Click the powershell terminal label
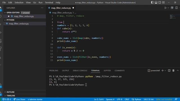The width and height of the screenshot is (180, 101). (x=154, y=70)
